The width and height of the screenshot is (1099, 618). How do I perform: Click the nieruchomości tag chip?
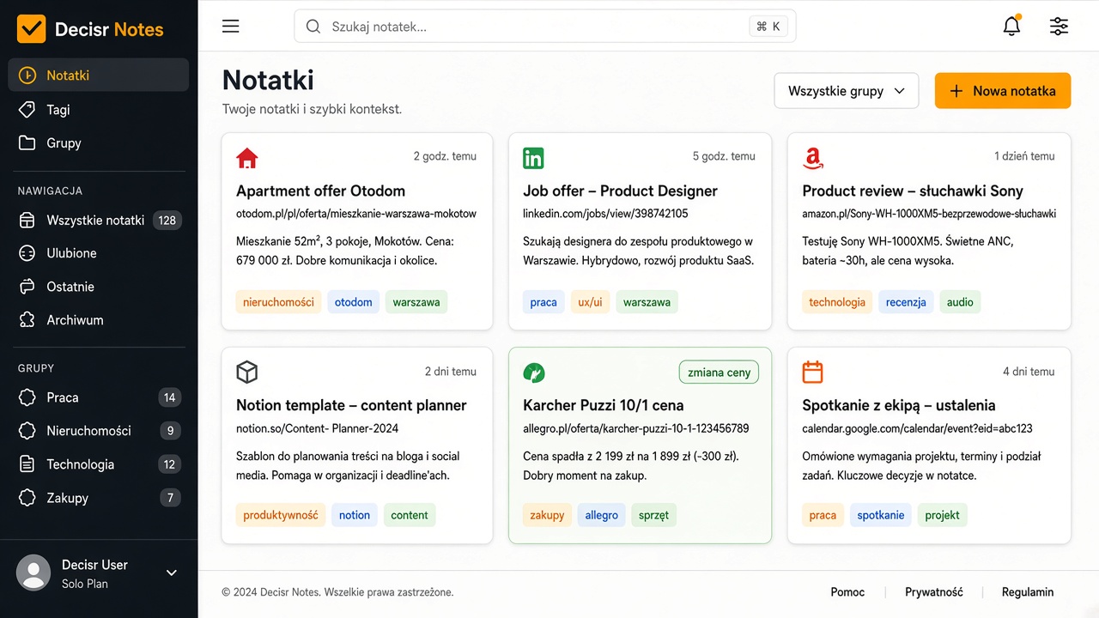click(x=278, y=302)
